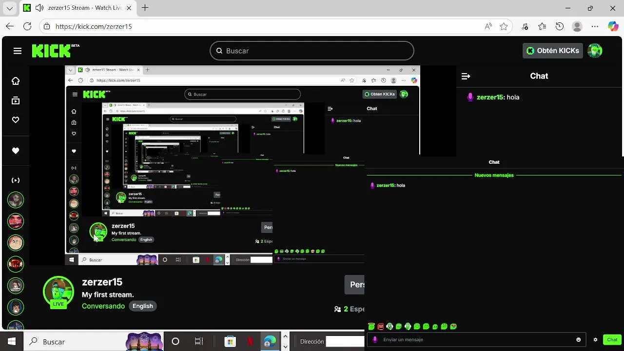
Task: Click the green Chat send button
Action: tap(612, 340)
